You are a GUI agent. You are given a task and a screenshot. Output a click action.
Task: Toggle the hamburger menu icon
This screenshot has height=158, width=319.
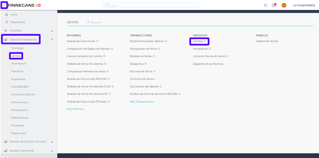click(x=4, y=5)
